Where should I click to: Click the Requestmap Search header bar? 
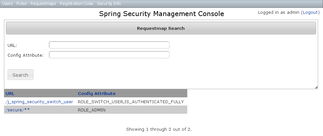161,28
